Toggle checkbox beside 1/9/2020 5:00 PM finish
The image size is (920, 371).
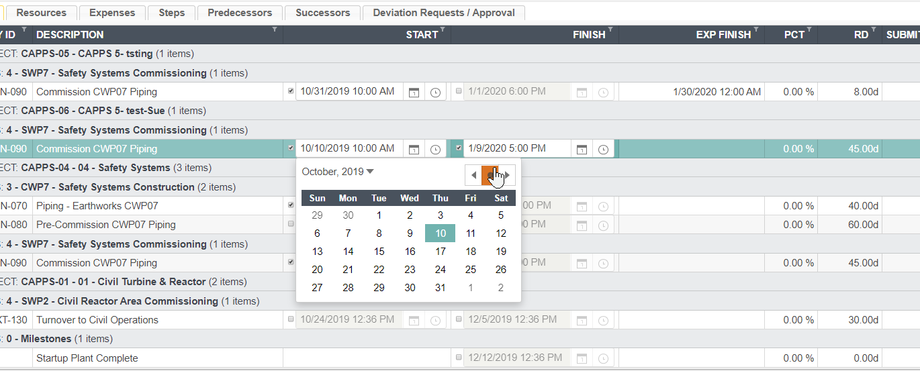tap(459, 148)
